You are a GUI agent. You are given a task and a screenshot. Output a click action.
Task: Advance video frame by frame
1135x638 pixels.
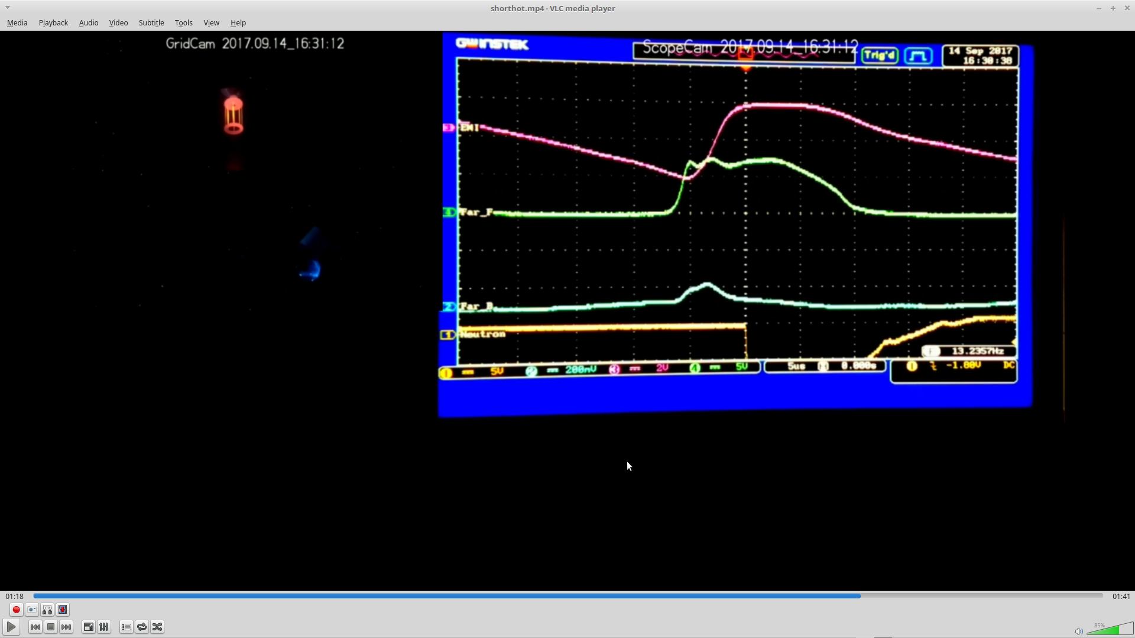click(63, 610)
